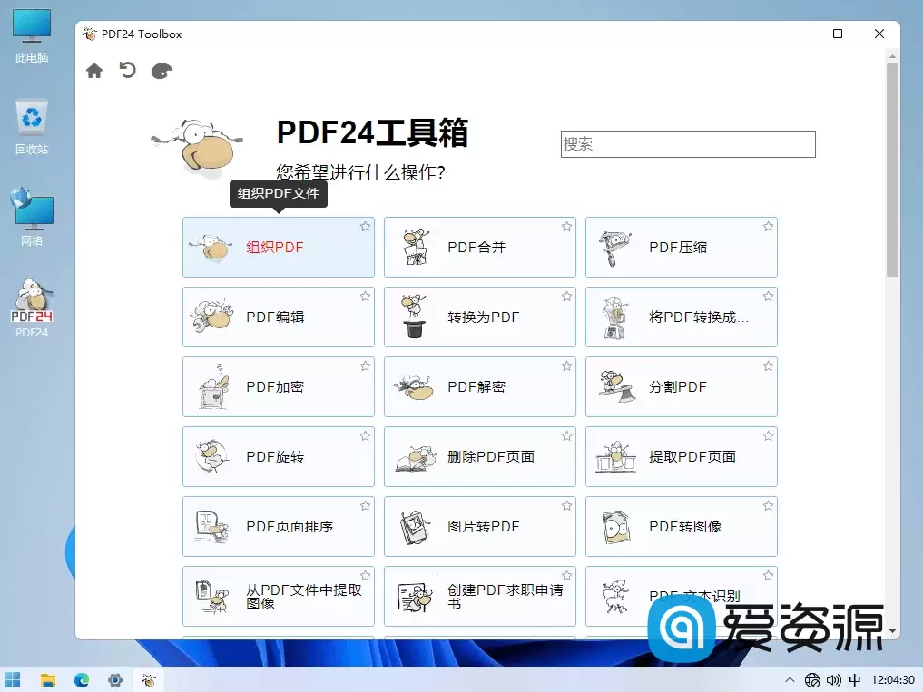
Task: Launch the PDF合并 merge tool
Action: (479, 247)
